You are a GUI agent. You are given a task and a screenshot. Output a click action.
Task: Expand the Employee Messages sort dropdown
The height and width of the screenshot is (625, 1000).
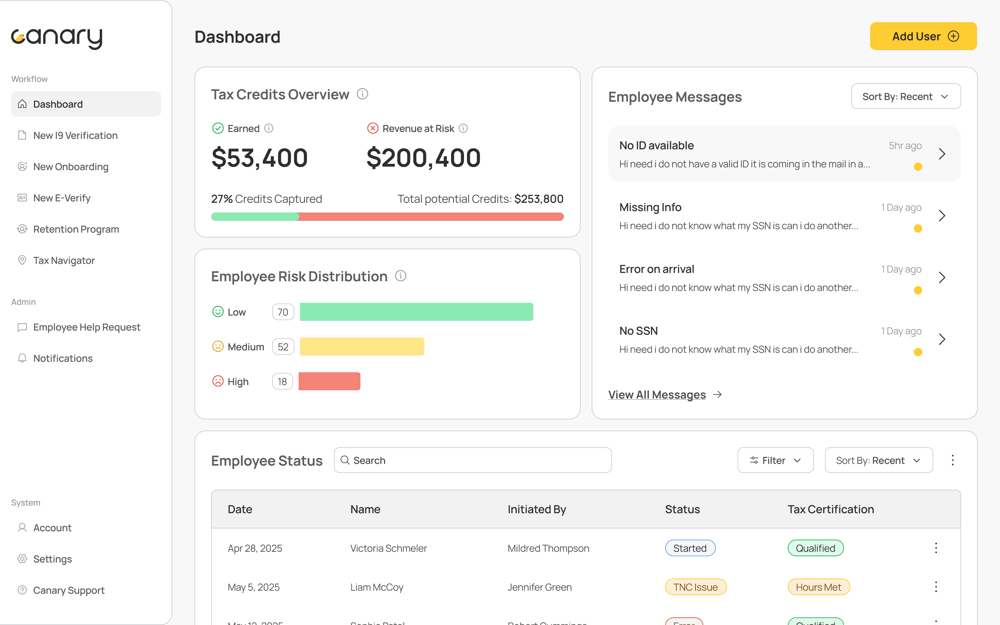(x=906, y=97)
